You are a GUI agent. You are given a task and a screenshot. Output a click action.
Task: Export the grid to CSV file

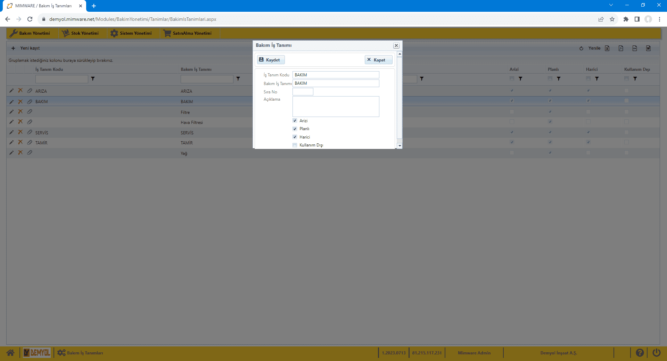(635, 48)
